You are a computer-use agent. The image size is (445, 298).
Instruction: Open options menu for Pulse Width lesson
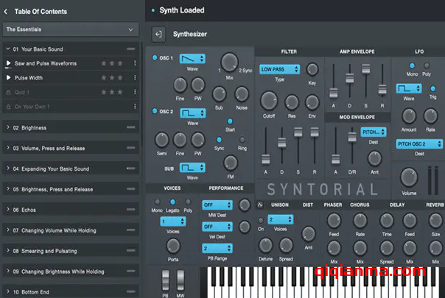pos(135,77)
